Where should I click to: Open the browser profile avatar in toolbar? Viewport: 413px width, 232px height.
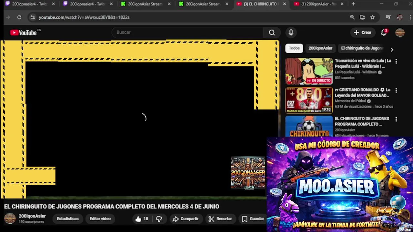click(399, 17)
